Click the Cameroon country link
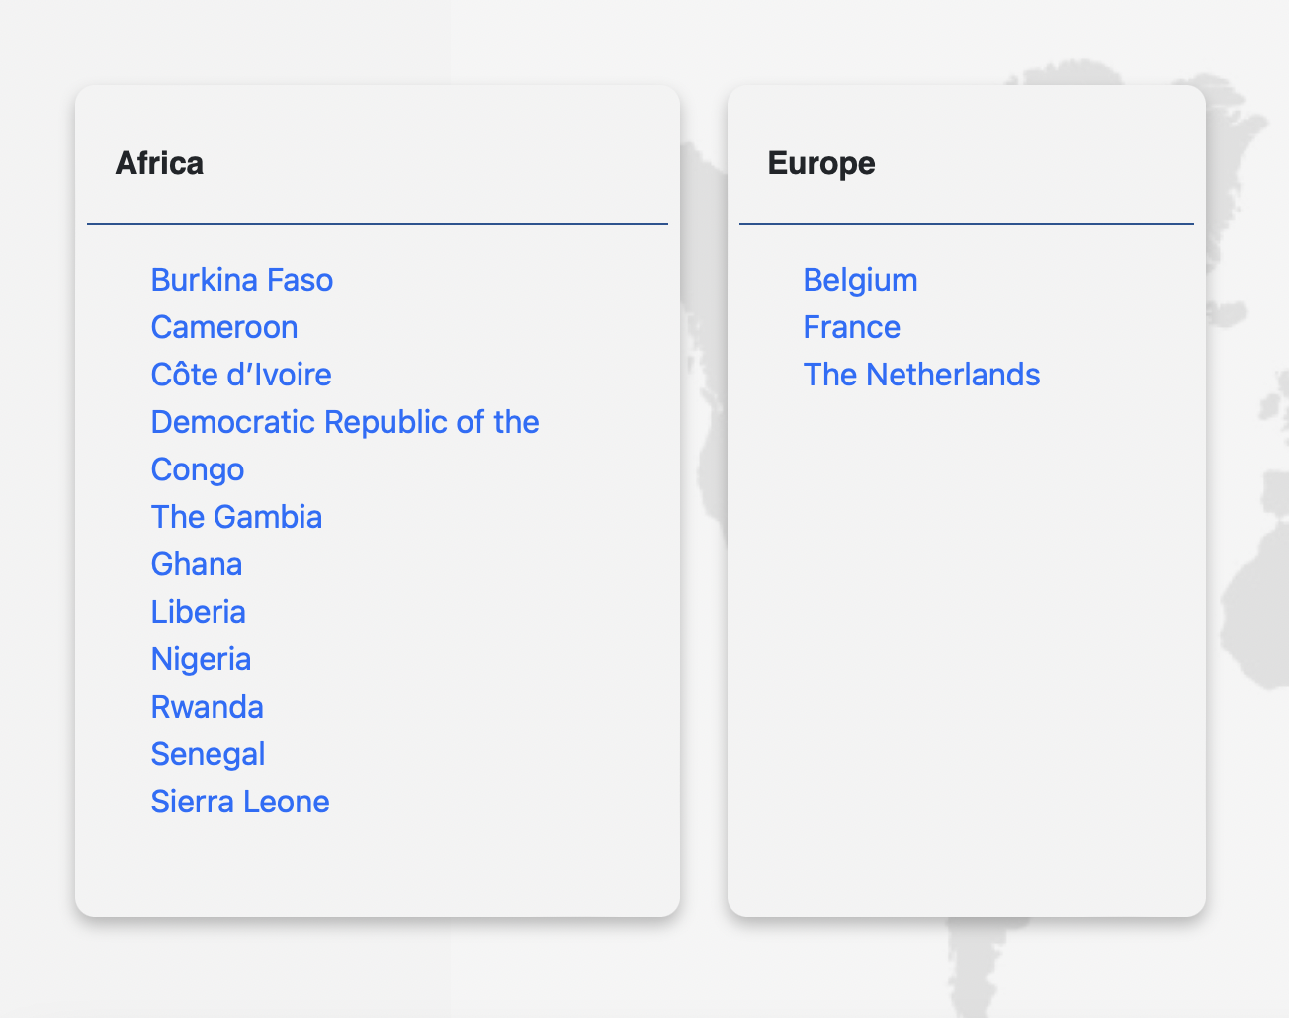1289x1018 pixels. pyautogui.click(x=223, y=327)
